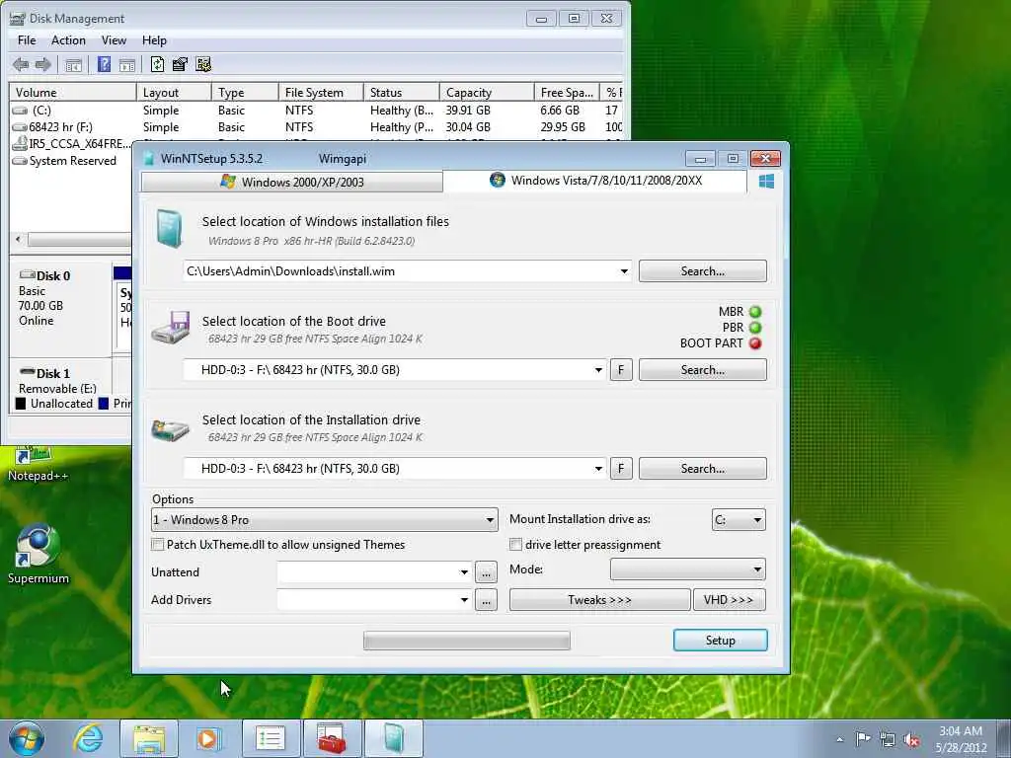Switch to WinNTSetup taskbar icon
Viewport: 1011px width, 758px height.
pos(393,738)
